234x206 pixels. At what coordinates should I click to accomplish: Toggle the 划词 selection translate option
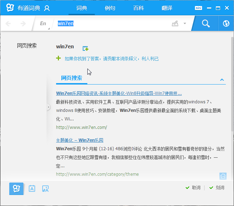217,188
